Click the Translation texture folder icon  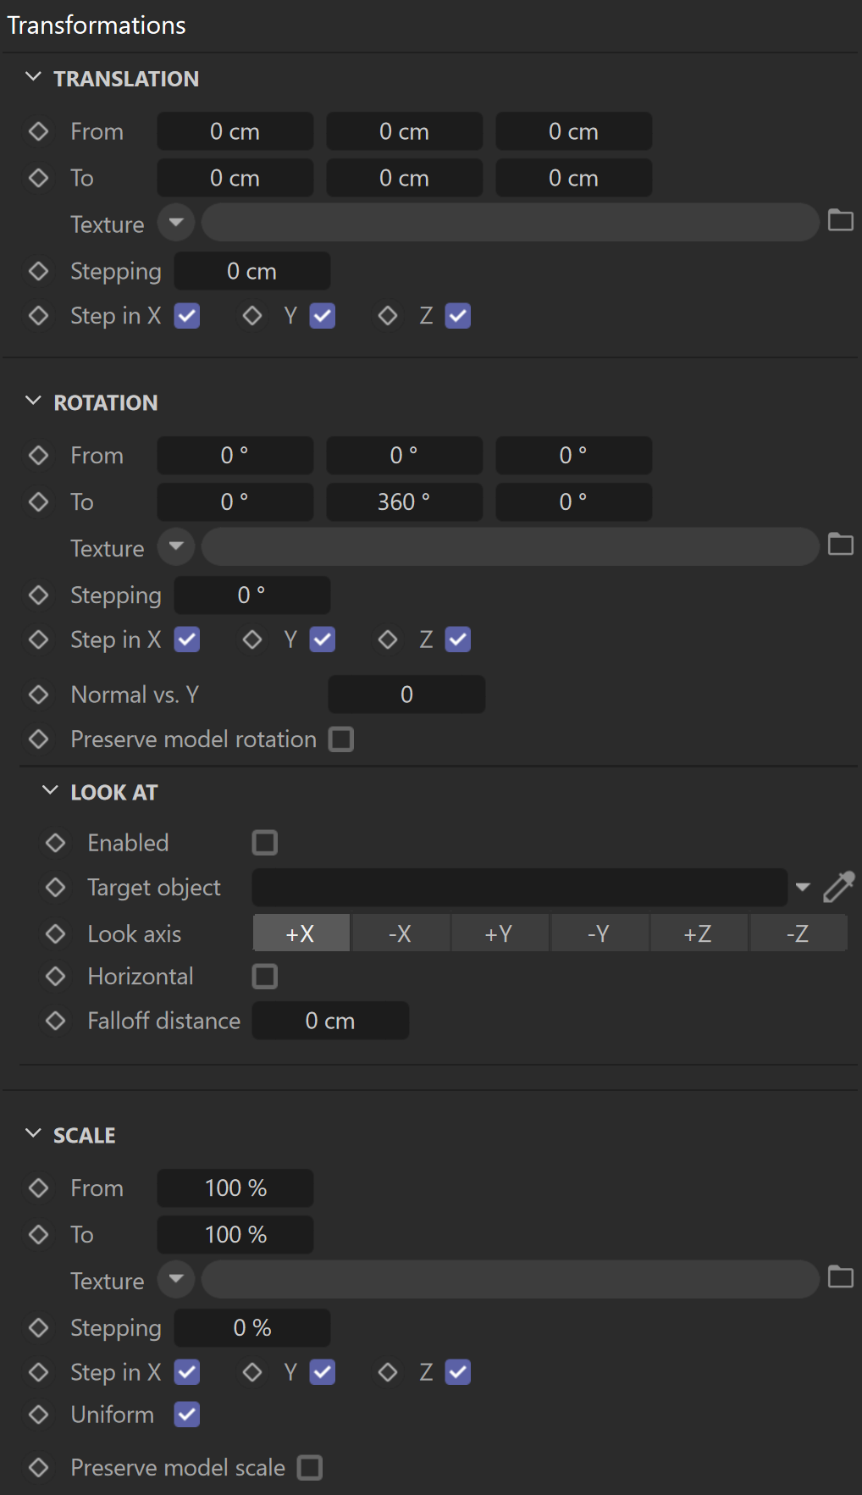coord(840,221)
